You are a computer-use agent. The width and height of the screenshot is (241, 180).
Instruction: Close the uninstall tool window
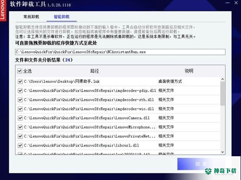[236, 3]
